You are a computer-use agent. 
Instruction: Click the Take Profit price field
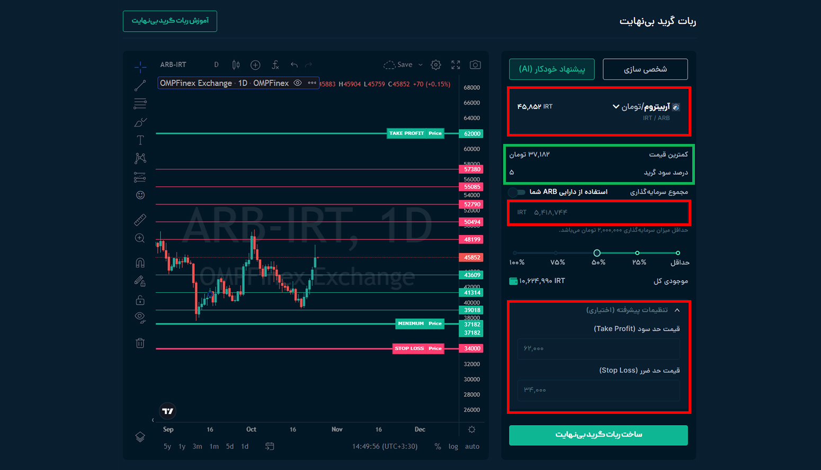point(599,349)
